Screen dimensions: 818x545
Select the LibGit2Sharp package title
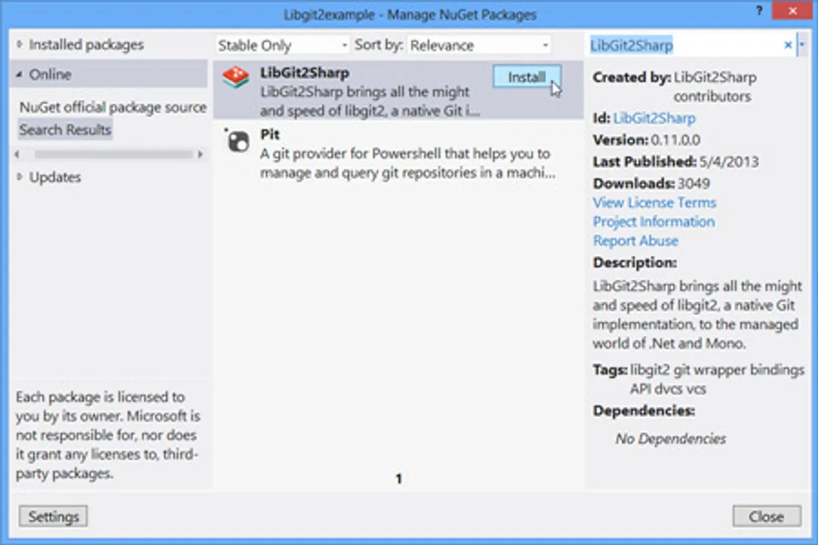(x=305, y=72)
